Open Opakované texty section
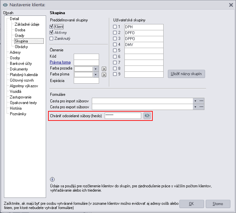Viewport: 236px width, 213px height. (23, 103)
